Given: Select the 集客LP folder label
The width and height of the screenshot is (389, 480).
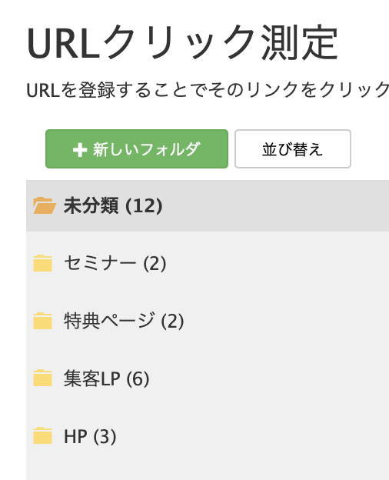Looking at the screenshot, I should coord(92,378).
